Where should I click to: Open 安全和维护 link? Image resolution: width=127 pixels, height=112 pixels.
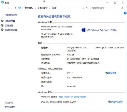(10, 107)
